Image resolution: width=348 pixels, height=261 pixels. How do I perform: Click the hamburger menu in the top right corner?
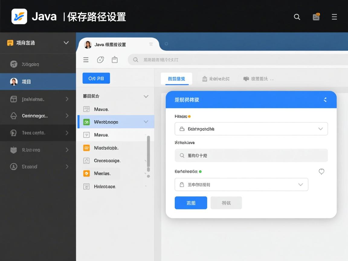pos(334,17)
